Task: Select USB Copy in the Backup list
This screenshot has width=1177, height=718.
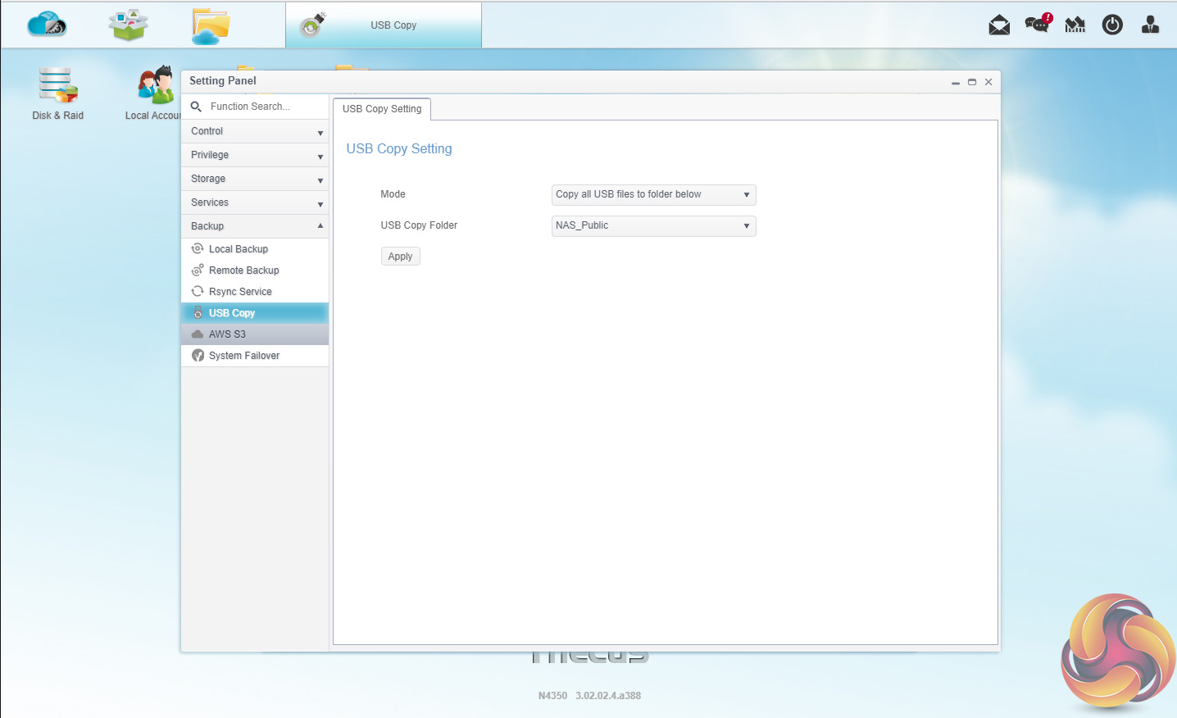Action: pos(255,313)
